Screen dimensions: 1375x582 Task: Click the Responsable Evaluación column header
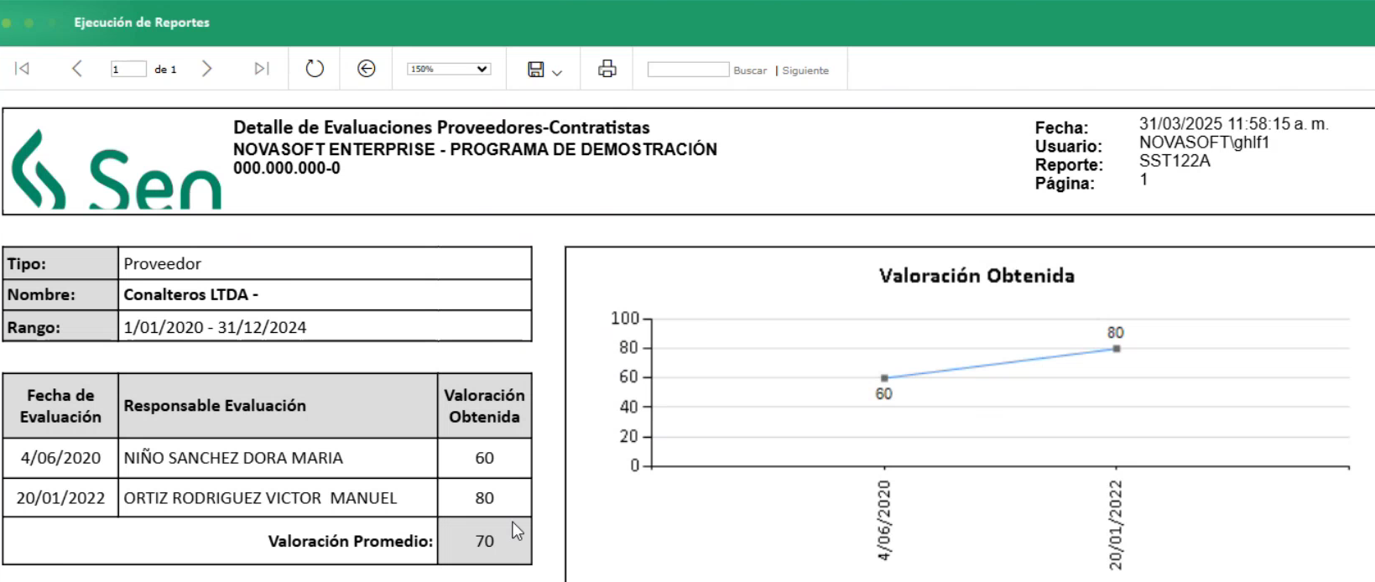[278, 406]
